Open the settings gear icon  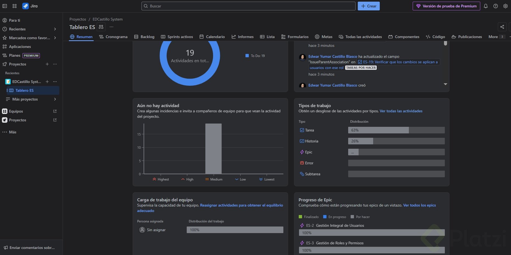[x=506, y=6]
